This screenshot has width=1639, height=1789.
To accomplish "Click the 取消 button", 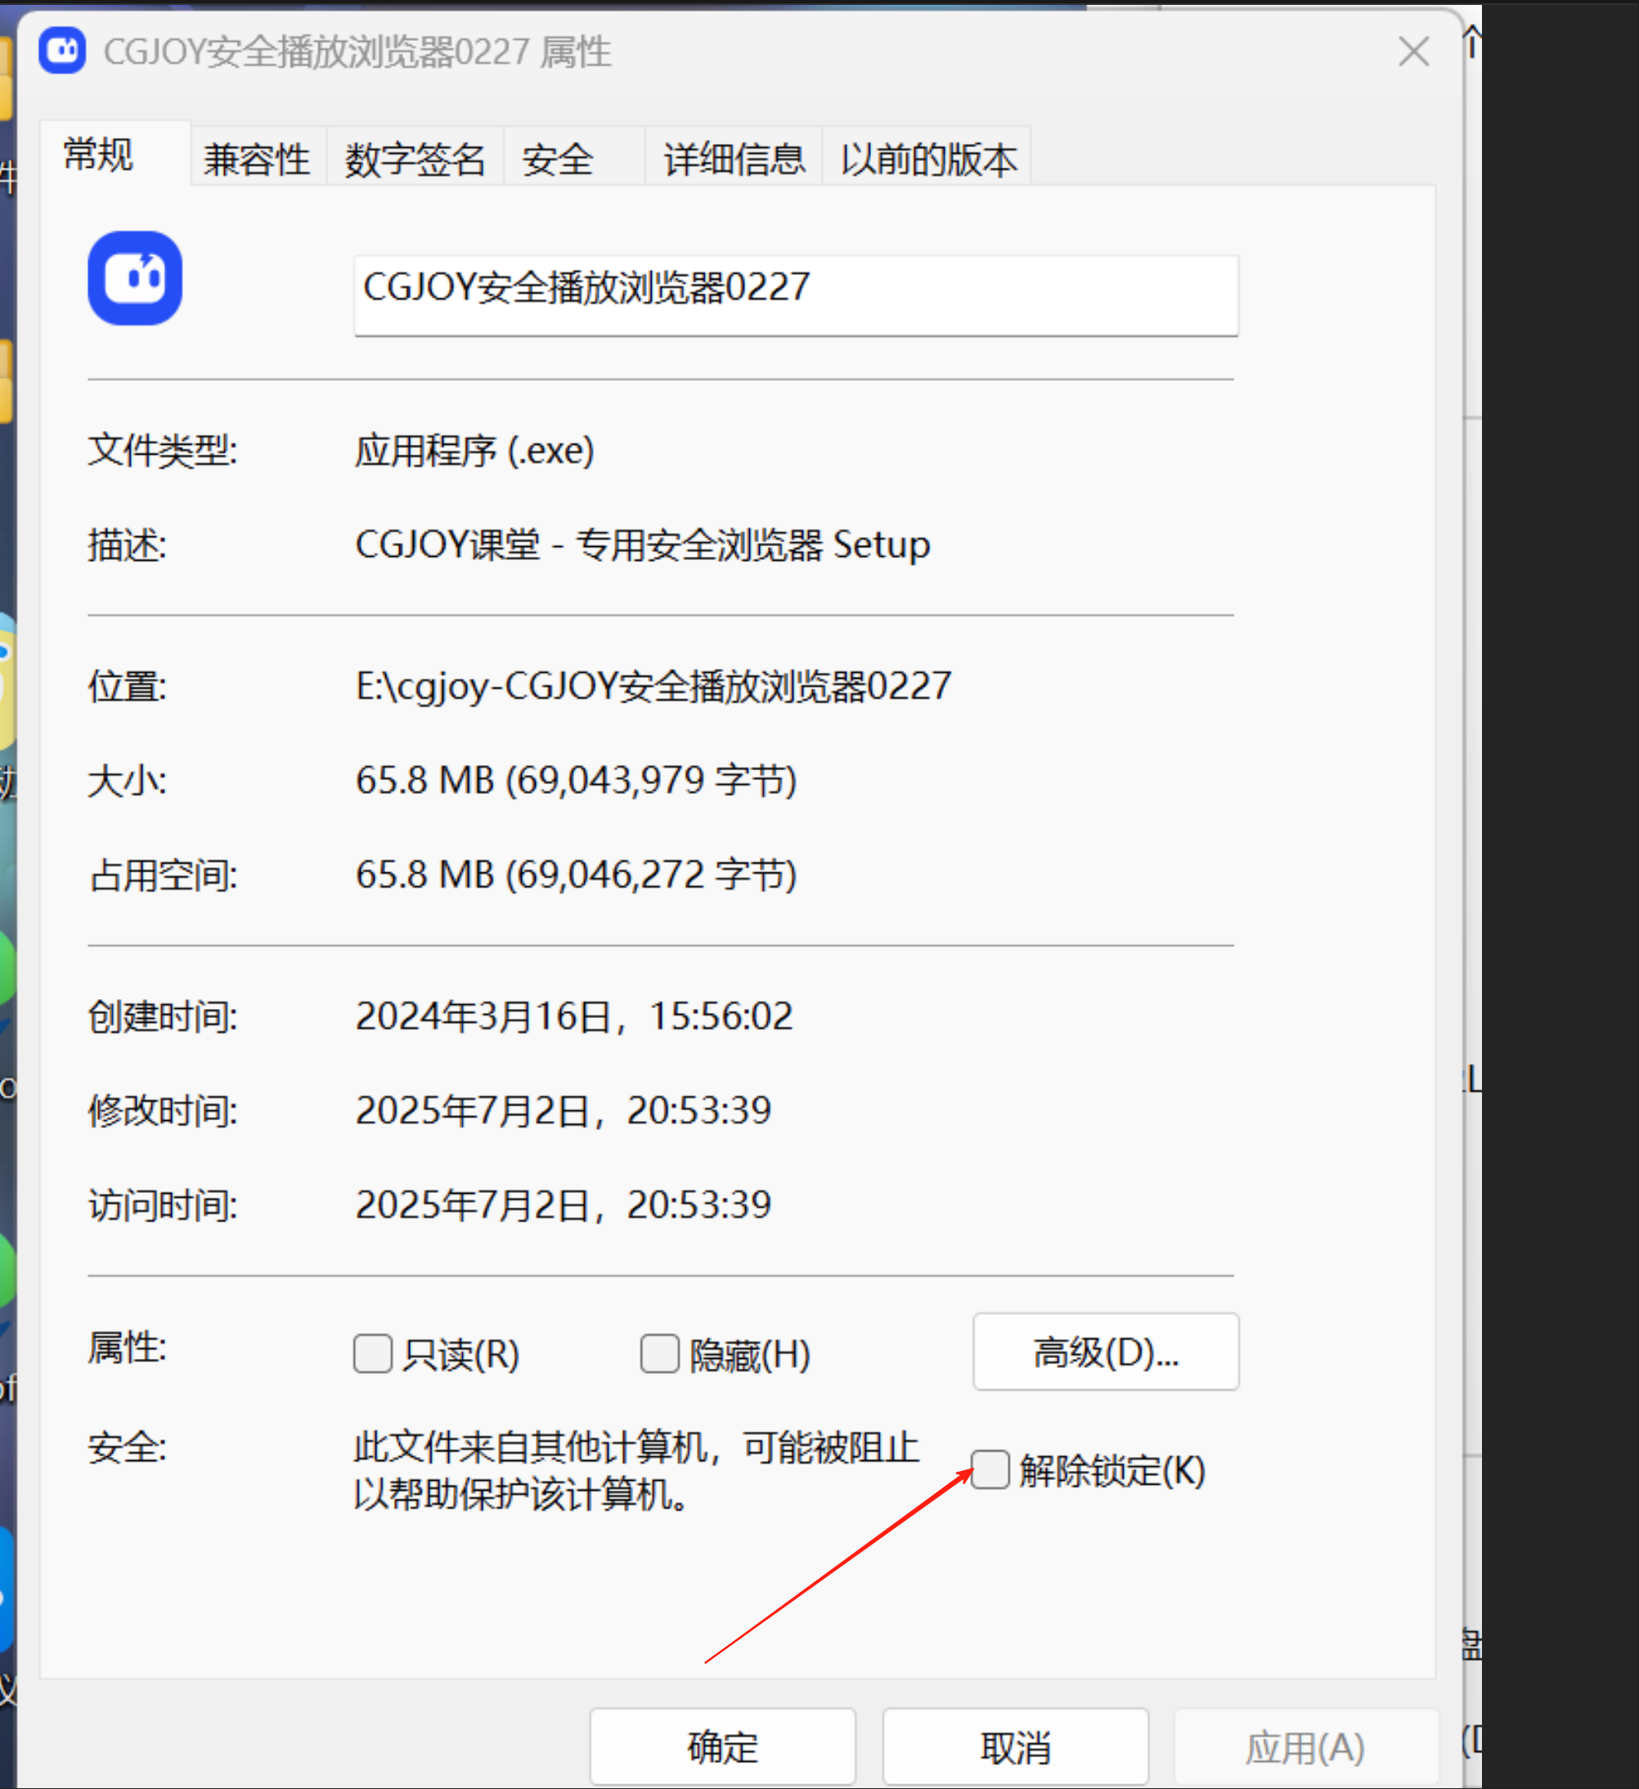I will coord(1015,1747).
